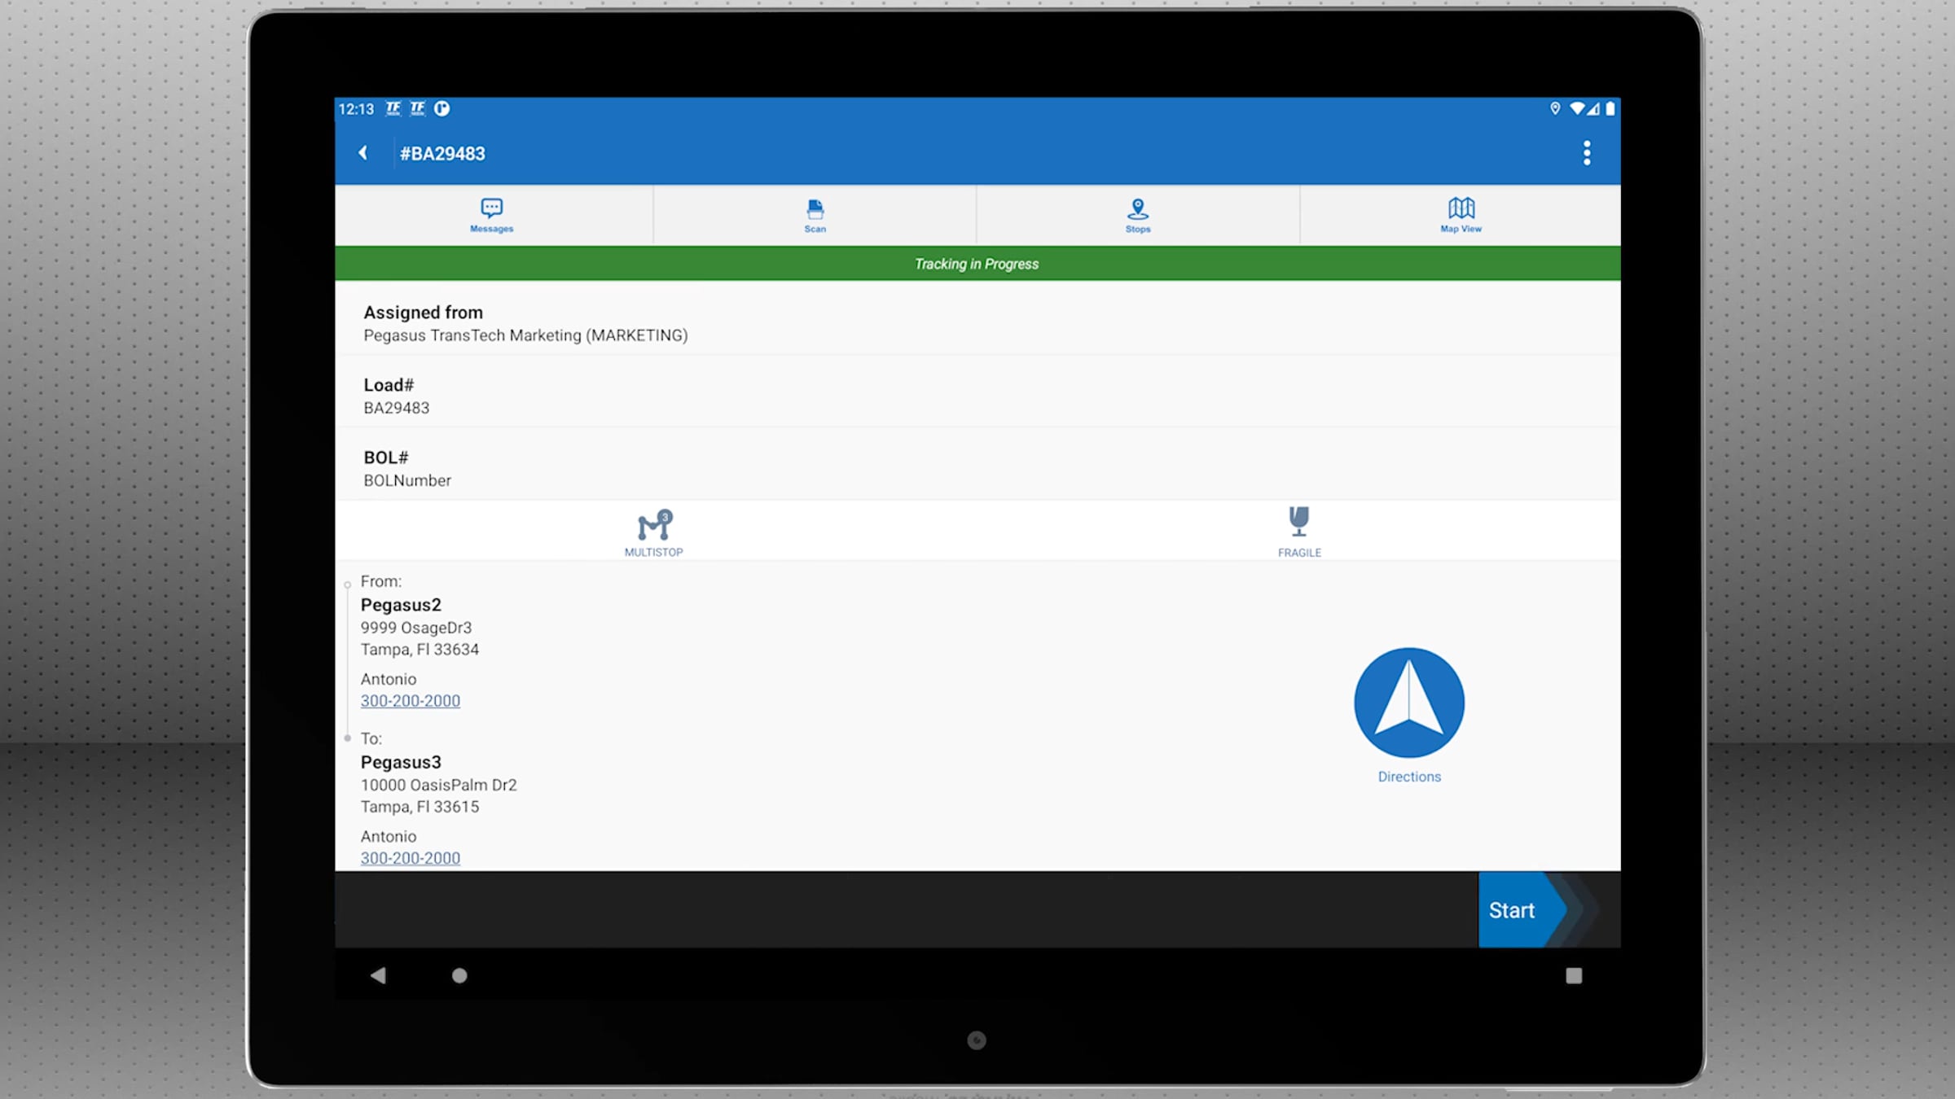1955x1099 pixels.
Task: Select the BOL# BOLNumber row
Action: tap(977, 468)
